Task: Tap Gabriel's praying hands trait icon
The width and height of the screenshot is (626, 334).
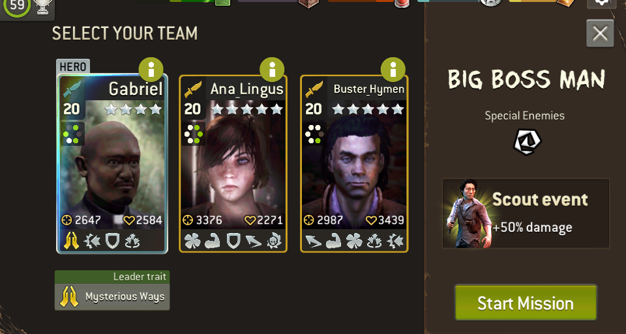Action: click(72, 241)
